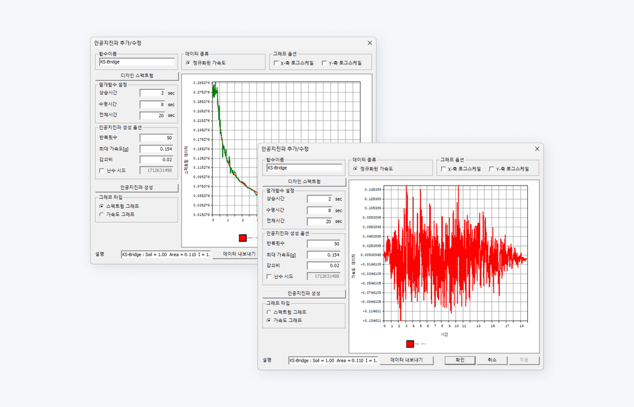This screenshot has width=634, height=407.
Task: Click red legend swatch under spectrum graph
Action: (242, 238)
